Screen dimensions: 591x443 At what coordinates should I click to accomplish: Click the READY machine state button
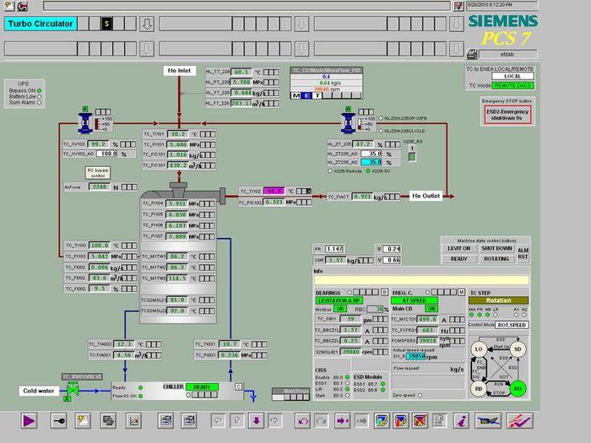tap(458, 259)
